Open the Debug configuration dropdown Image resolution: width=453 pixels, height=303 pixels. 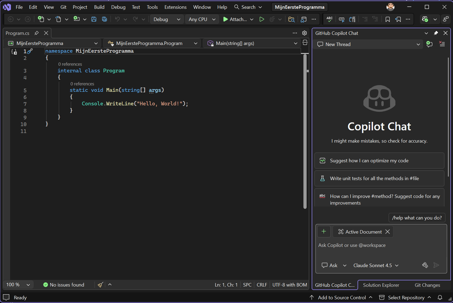point(167,19)
